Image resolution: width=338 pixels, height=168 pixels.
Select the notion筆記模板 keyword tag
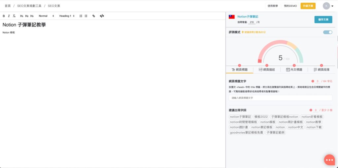click(x=262, y=127)
